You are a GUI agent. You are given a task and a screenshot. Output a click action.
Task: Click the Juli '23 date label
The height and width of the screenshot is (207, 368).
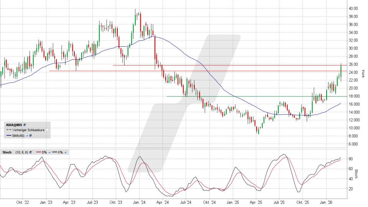(x=92, y=202)
